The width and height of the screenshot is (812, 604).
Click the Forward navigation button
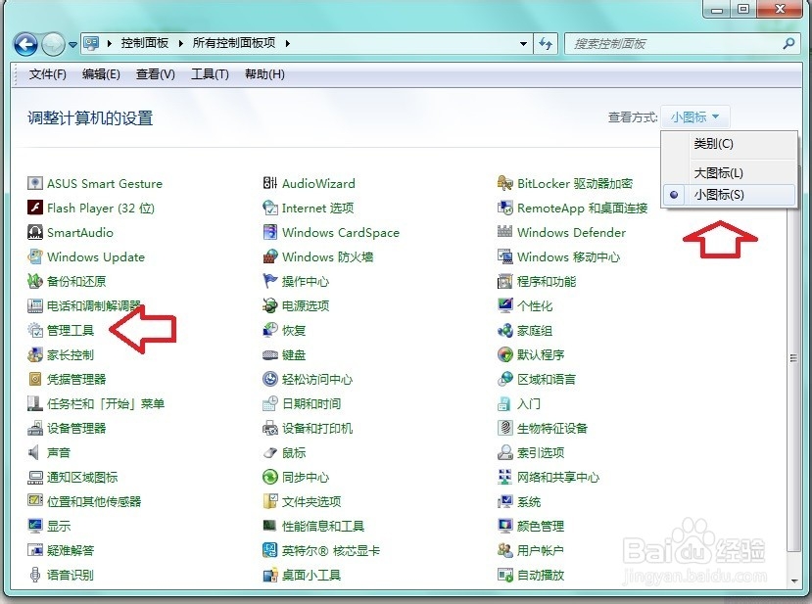pyautogui.click(x=53, y=44)
